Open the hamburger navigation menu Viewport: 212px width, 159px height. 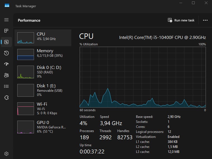point(6,20)
